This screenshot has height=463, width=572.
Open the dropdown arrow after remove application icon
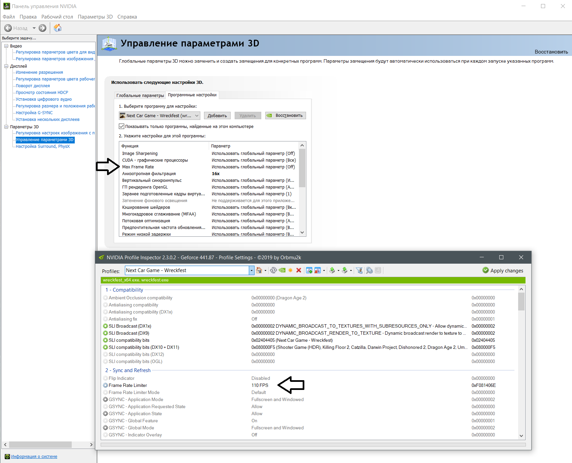coord(324,271)
